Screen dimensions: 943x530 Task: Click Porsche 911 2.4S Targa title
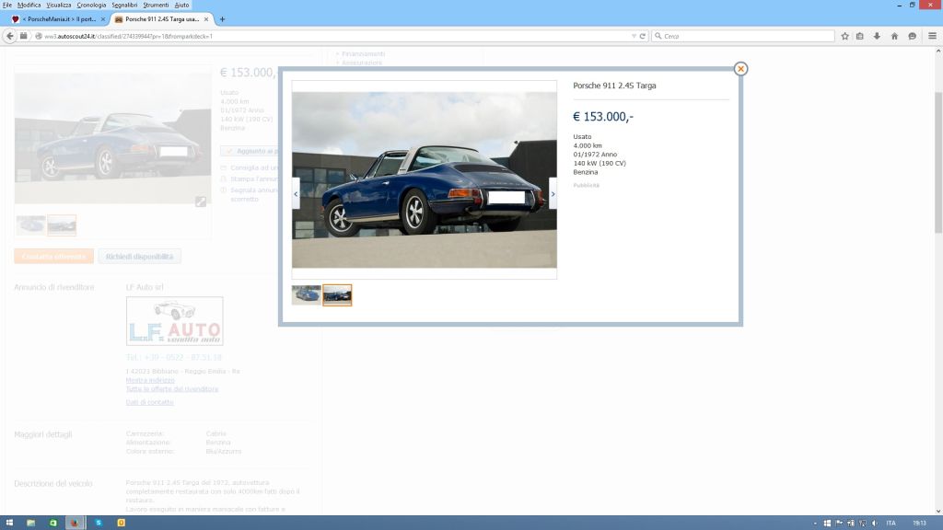point(614,86)
